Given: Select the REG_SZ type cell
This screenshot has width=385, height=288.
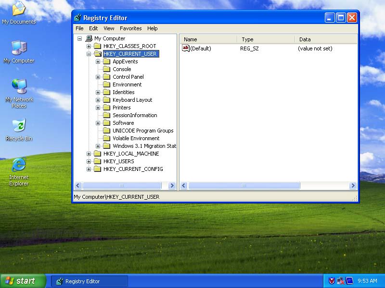Looking at the screenshot, I should (249, 48).
